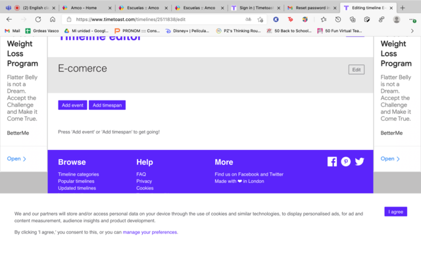Open the browser settings and more menu
The width and height of the screenshot is (421, 263).
point(412,20)
